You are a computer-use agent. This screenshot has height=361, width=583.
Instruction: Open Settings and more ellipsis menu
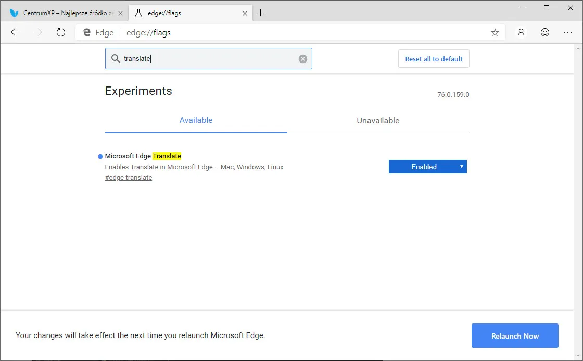568,32
